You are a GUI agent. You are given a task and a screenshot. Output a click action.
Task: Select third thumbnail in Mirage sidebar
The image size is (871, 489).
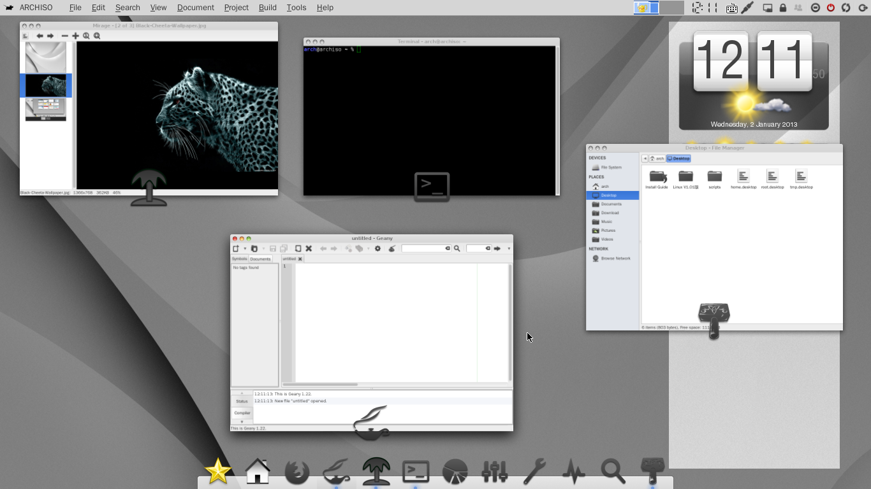tap(46, 109)
